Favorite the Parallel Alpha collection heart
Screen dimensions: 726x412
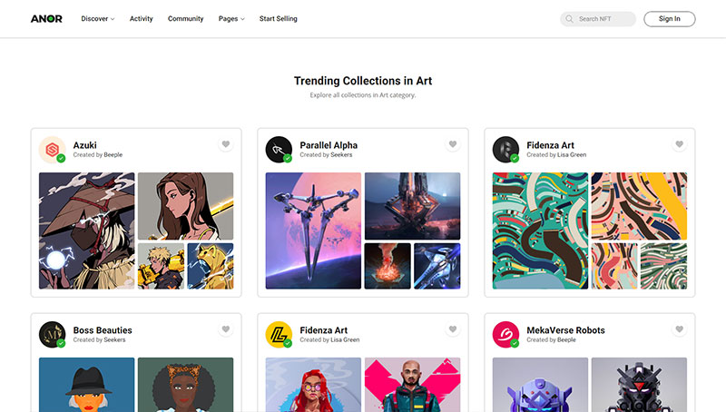click(x=452, y=144)
